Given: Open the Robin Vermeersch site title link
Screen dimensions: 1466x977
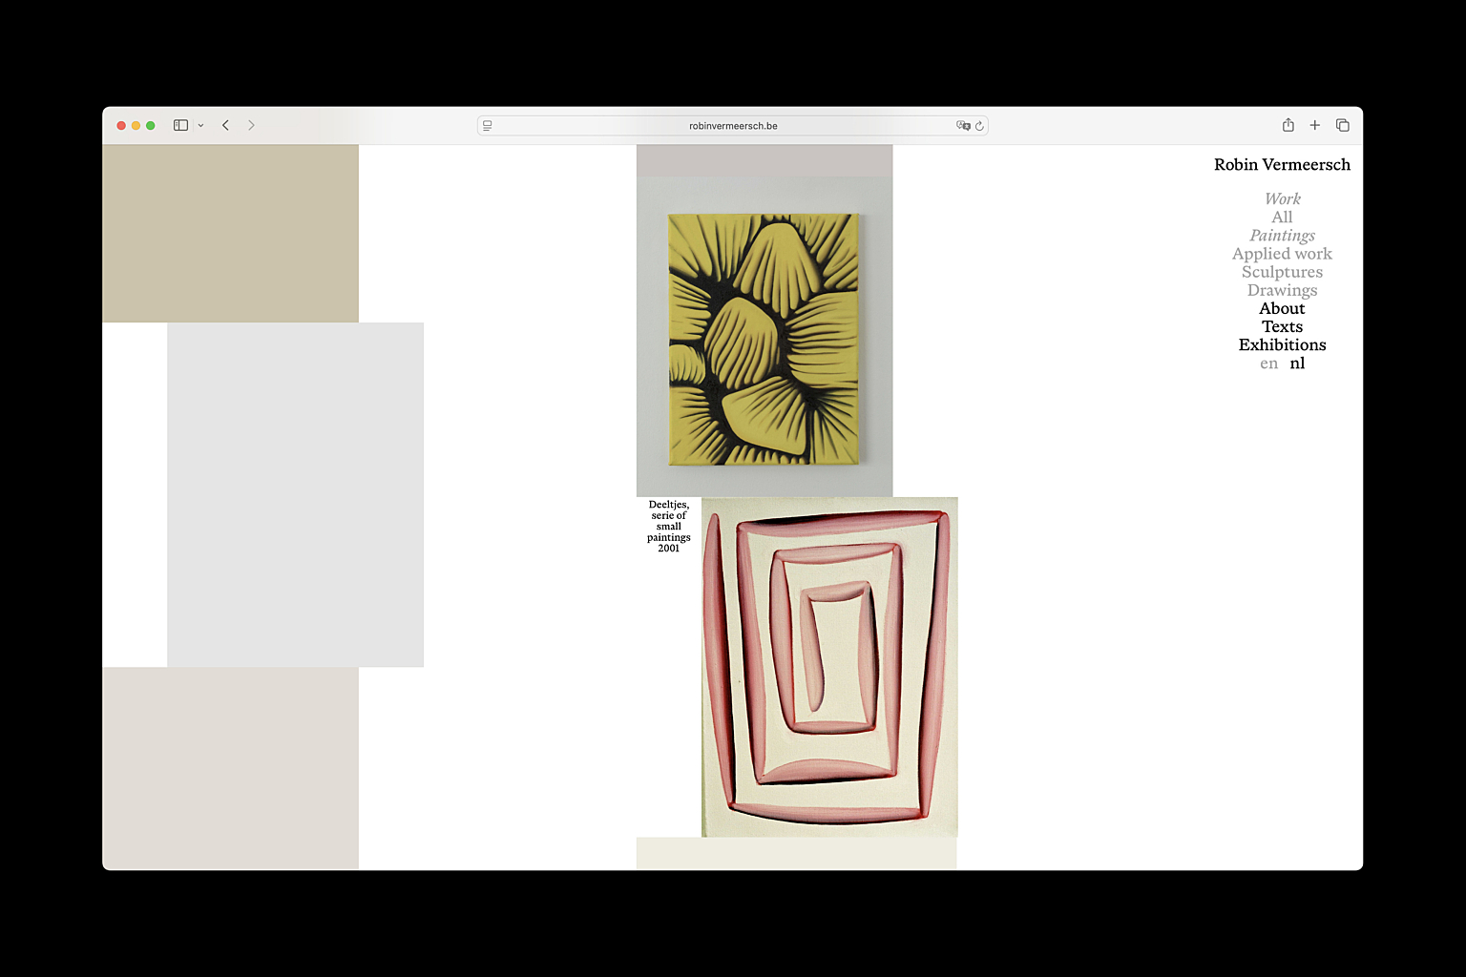Looking at the screenshot, I should (x=1281, y=165).
